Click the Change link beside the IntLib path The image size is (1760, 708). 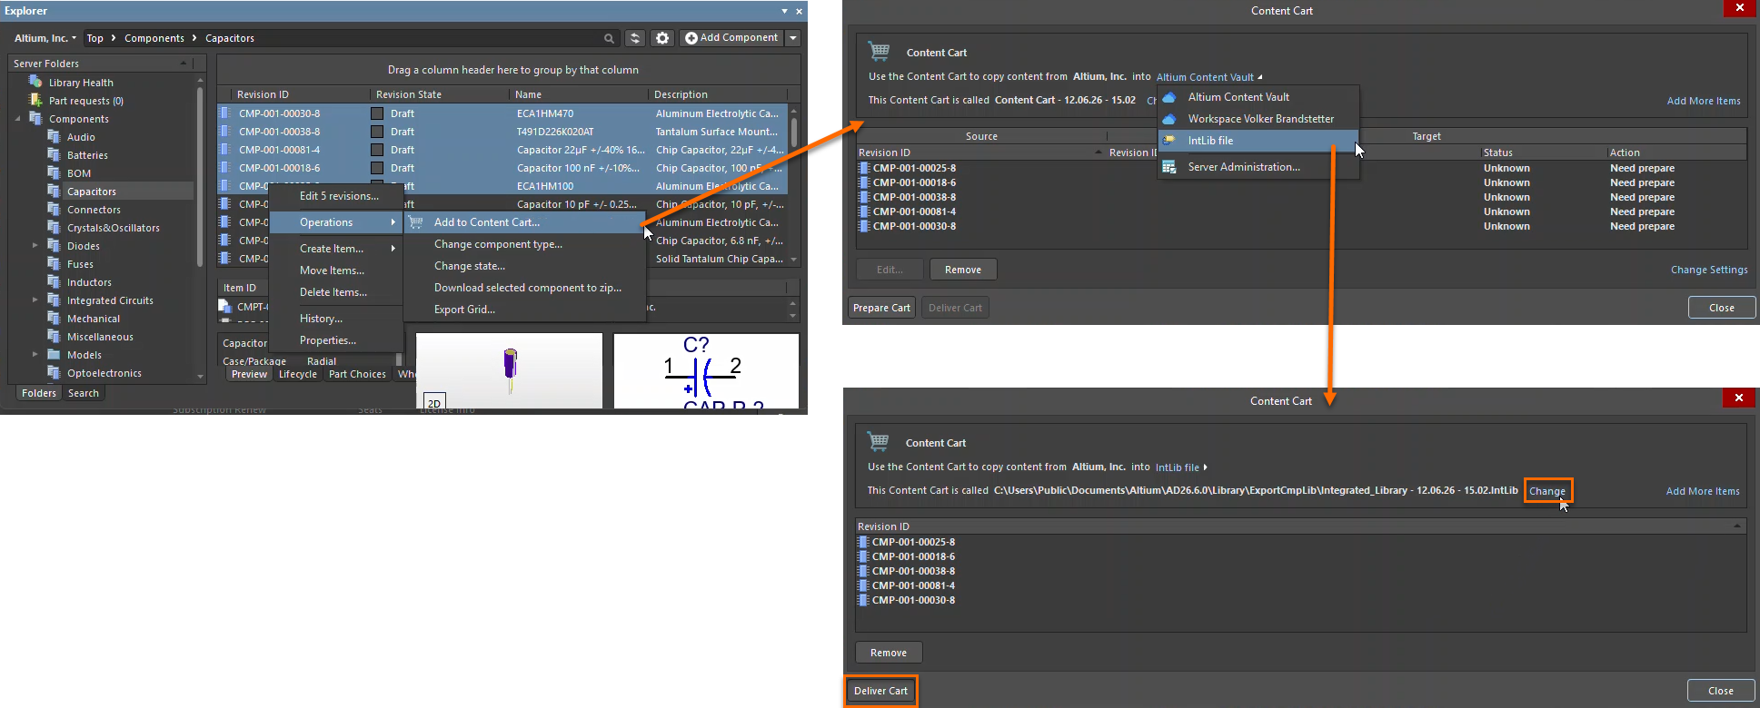click(1547, 491)
